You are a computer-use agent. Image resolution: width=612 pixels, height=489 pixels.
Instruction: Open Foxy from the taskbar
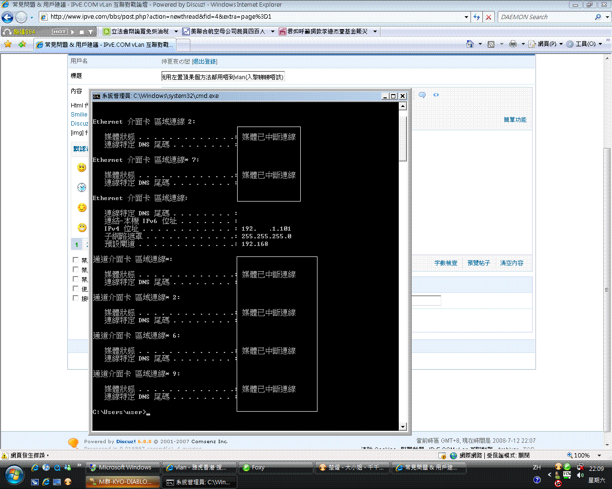275,467
